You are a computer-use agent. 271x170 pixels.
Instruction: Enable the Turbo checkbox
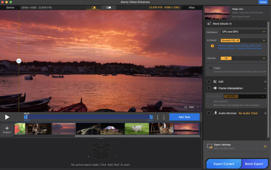tap(211, 68)
